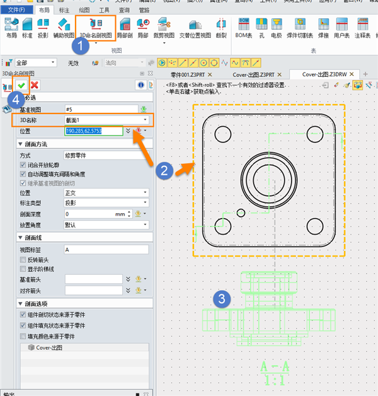This screenshot has height=396, width=378.
Task: Open the 标注 ribbon tab
Action: 64,10
